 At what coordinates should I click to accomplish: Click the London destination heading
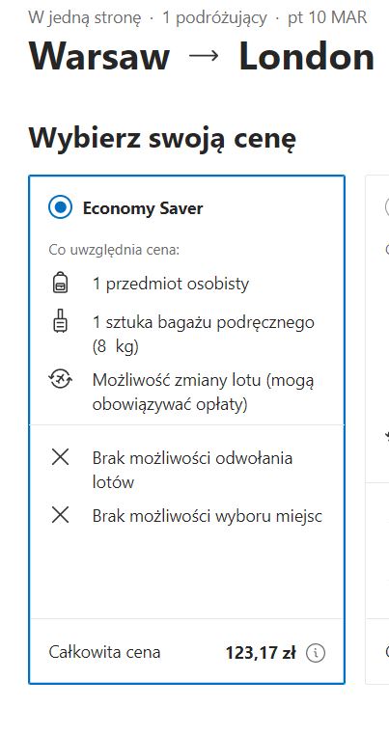[307, 57]
